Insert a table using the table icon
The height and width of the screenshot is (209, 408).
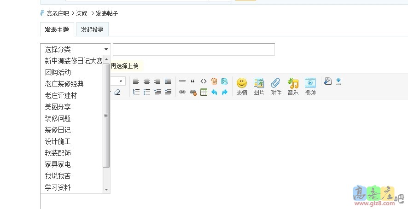204,92
